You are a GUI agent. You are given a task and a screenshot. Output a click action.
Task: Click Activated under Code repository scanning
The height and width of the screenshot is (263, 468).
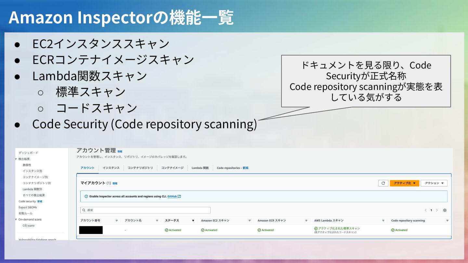point(399,230)
